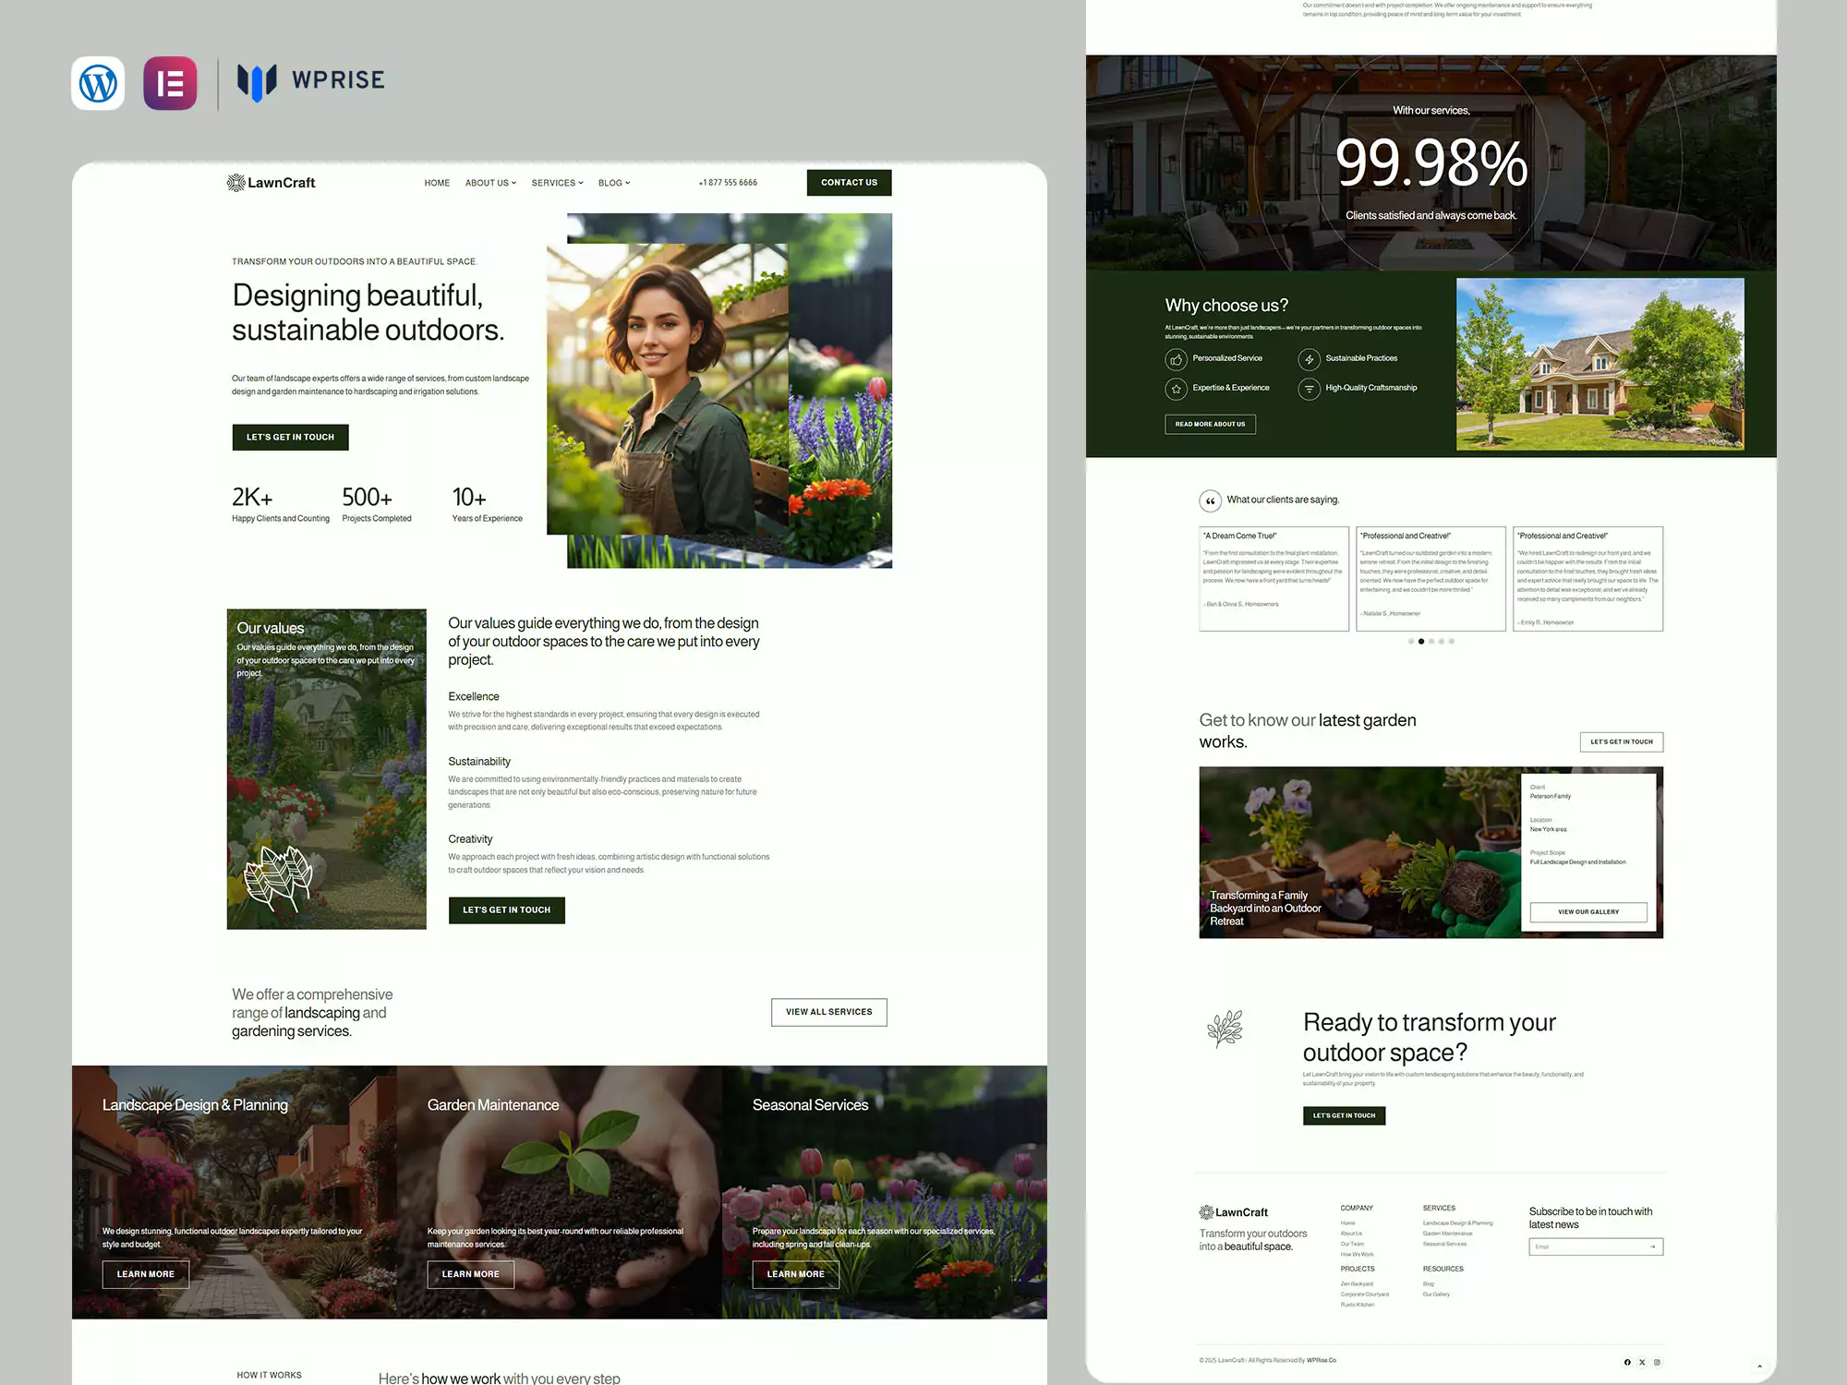This screenshot has width=1847, height=1385.
Task: Click the CONTACT US button
Action: pyautogui.click(x=849, y=182)
